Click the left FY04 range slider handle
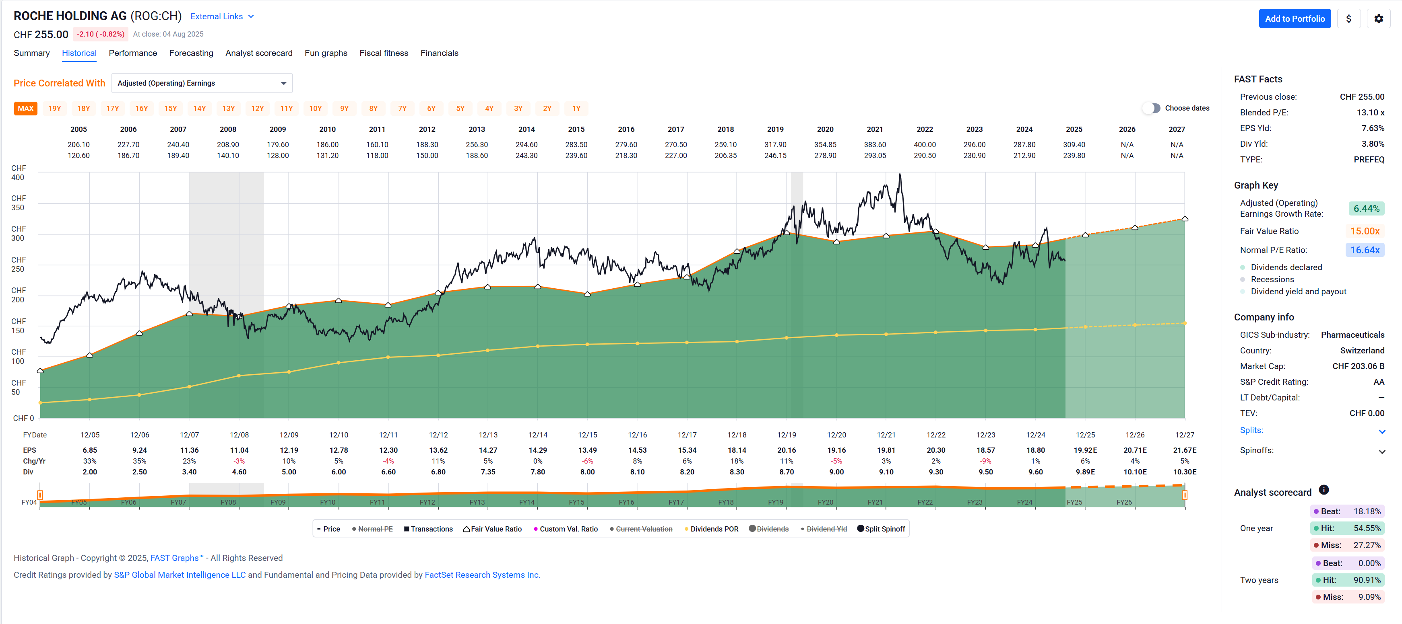Viewport: 1402px width, 624px height. (40, 495)
